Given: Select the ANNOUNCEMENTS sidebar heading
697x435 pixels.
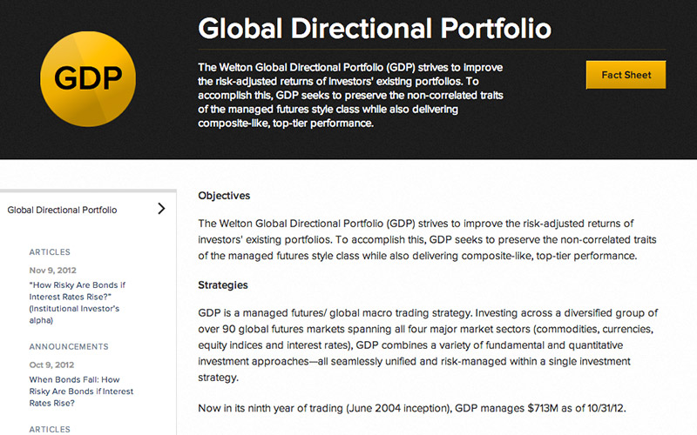Looking at the screenshot, I should tap(68, 346).
